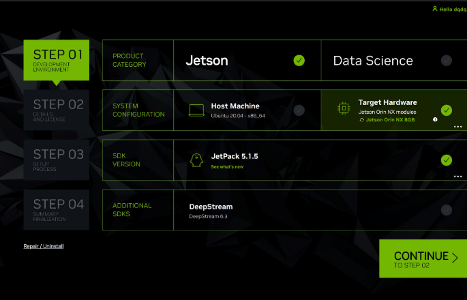Click the Additional SDKs label
The height and width of the screenshot is (300, 467).
coord(132,210)
